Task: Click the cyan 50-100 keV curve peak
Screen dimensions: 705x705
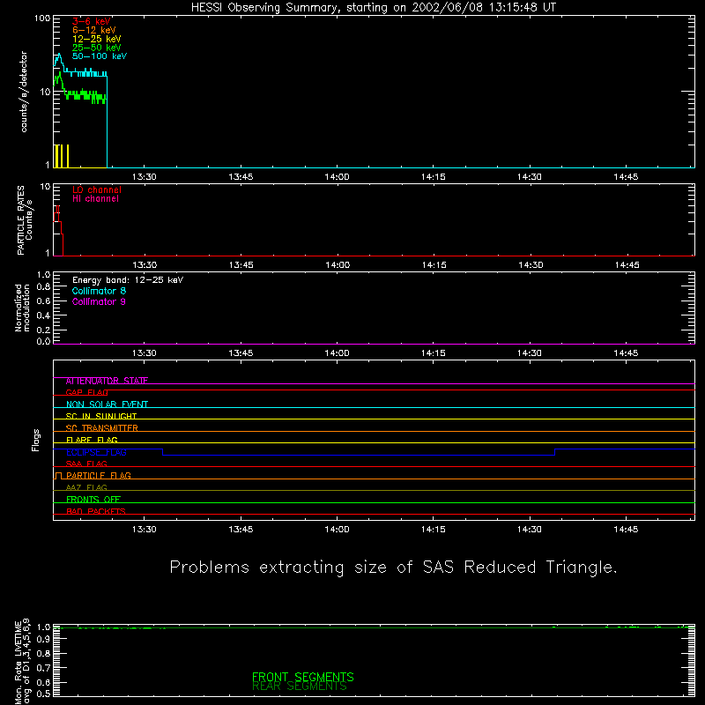Action: [x=59, y=56]
